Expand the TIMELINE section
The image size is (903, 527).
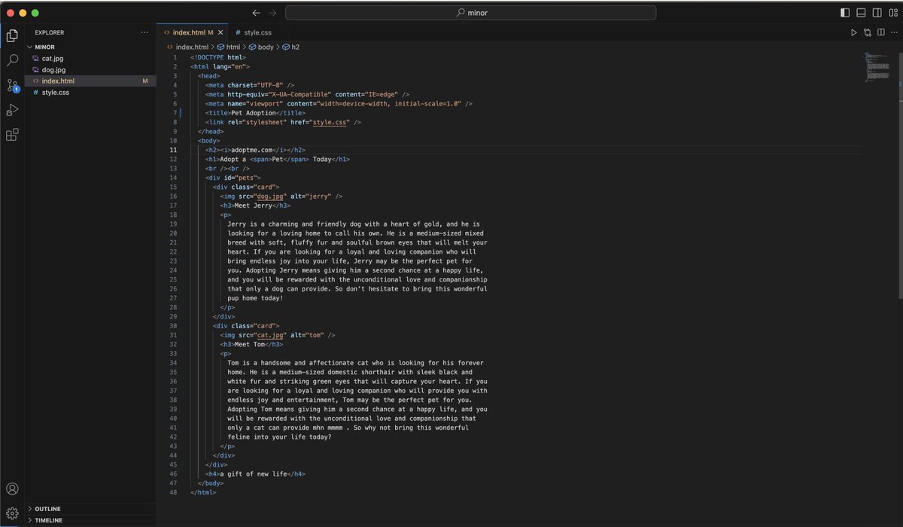point(90,520)
